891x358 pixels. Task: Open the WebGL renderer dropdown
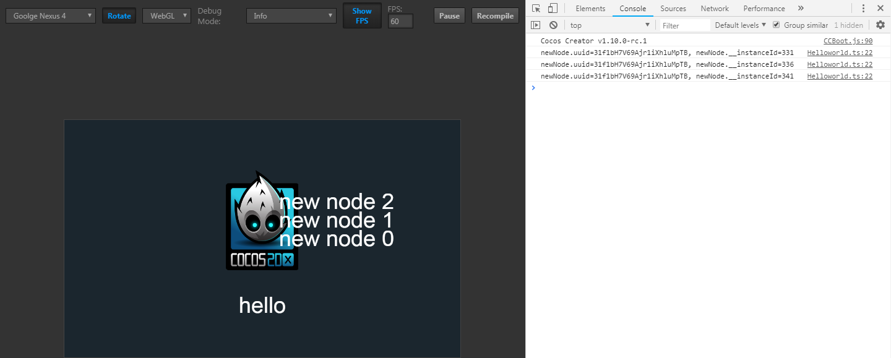166,15
